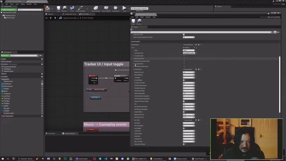The width and height of the screenshot is (286, 161).
Task: Add an event dispatcher with its plus icon
Action: pyautogui.click(x=42, y=116)
